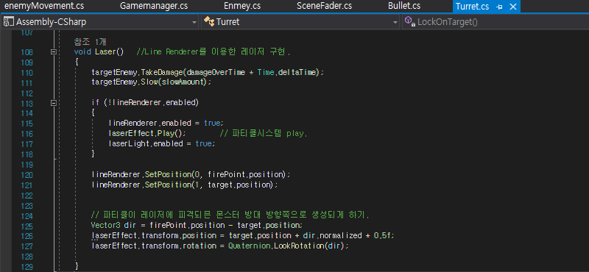Screen dimensions: 589x272
Task: Open the Gamemanager.cs tab
Action: [x=154, y=6]
